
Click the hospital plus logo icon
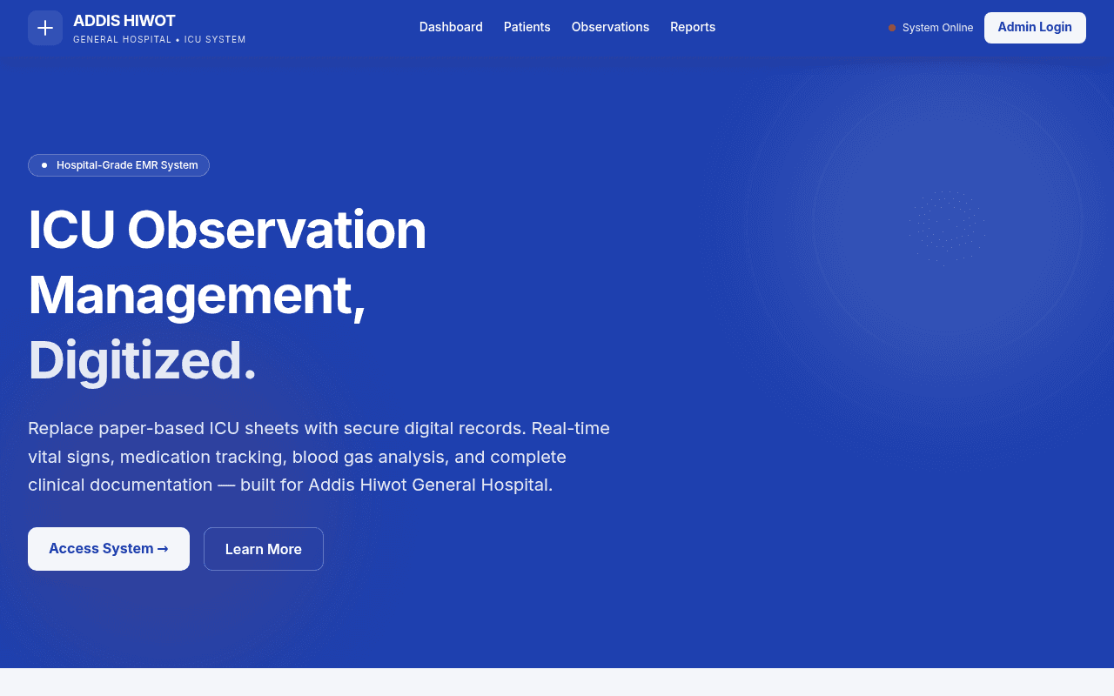tap(45, 28)
